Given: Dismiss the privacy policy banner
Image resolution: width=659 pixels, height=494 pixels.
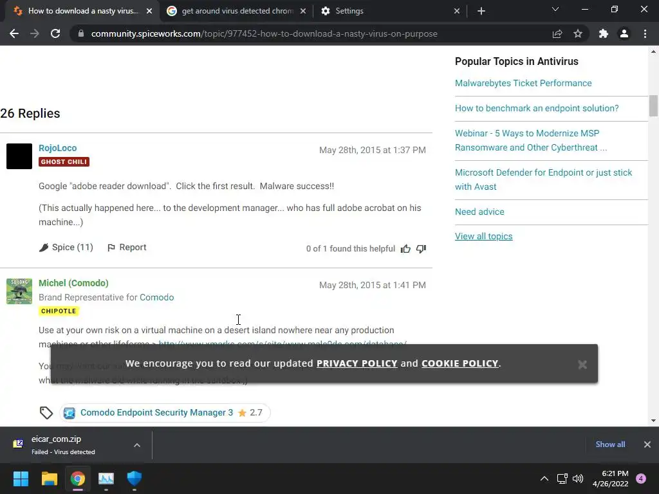Looking at the screenshot, I should pos(582,364).
